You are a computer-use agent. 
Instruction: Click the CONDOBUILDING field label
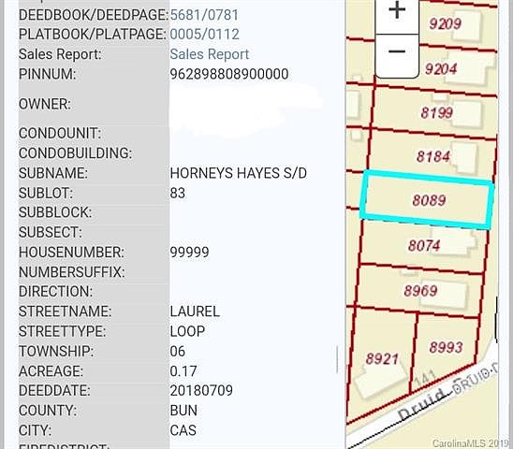[75, 153]
